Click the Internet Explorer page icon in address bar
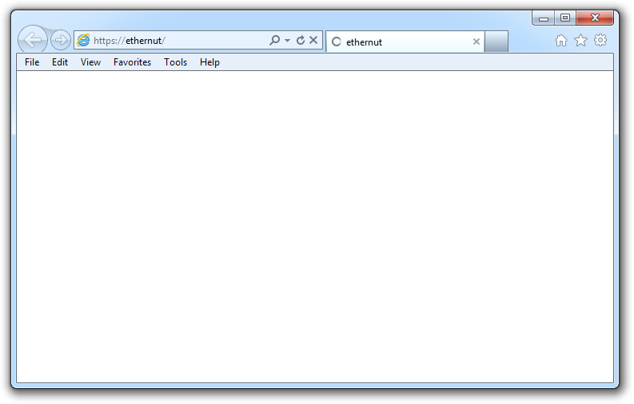Viewport: 634px width, 404px height. (x=83, y=40)
